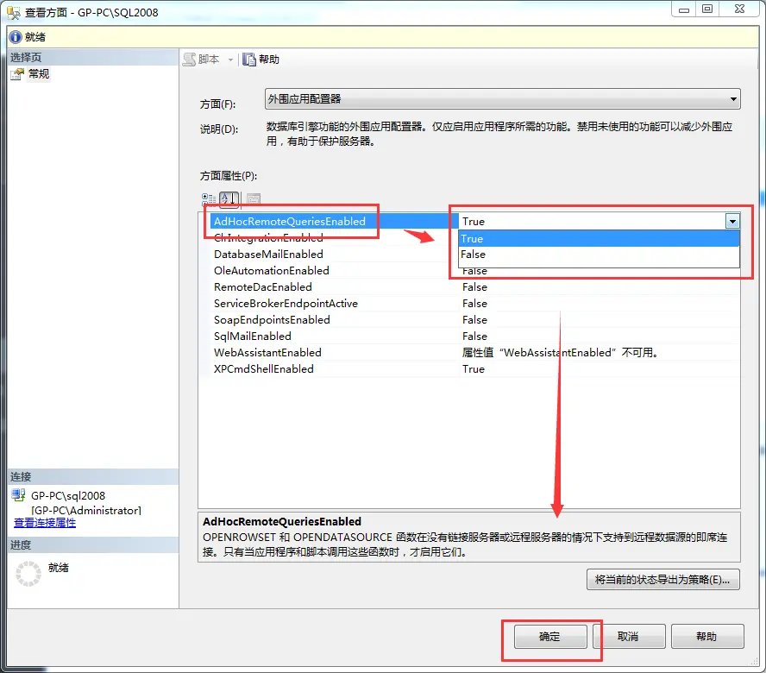The image size is (766, 673).
Task: Select the DatabaseMailEnabled property row
Action: [x=268, y=255]
